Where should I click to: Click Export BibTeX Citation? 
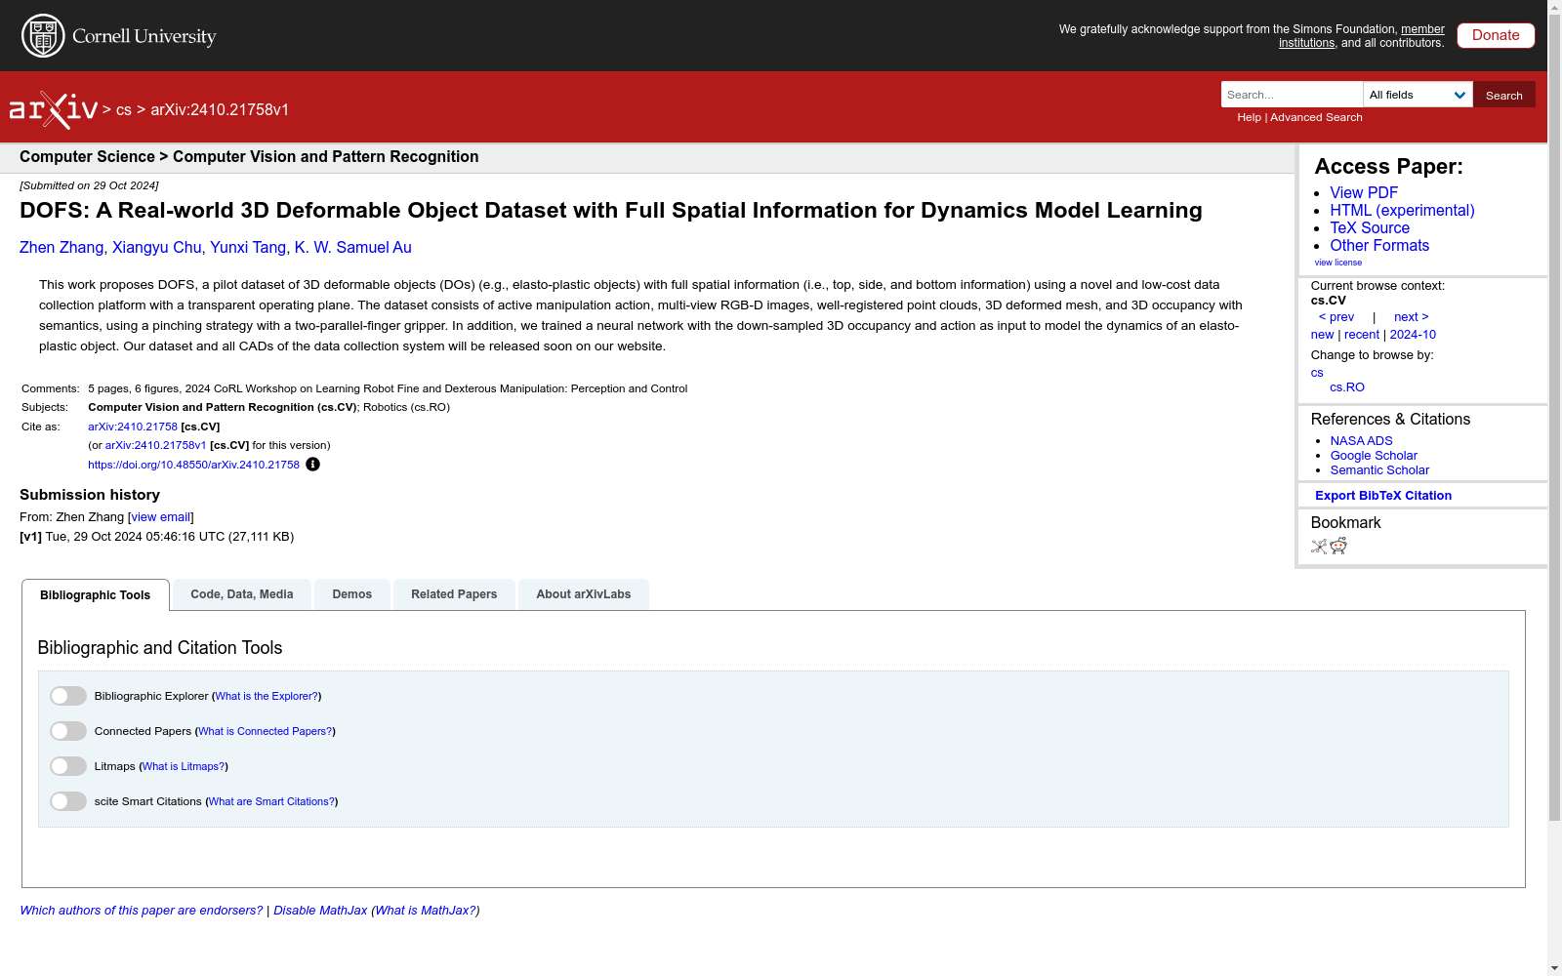coord(1383,496)
